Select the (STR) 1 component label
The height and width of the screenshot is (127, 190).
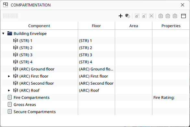(x=26, y=41)
